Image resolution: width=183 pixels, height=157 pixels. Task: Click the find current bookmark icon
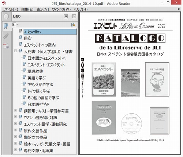[73, 24]
